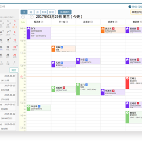The height and width of the screenshot is (142, 142).
Task: Click the left panel vertical scrollbar
Action: (x=18, y=90)
